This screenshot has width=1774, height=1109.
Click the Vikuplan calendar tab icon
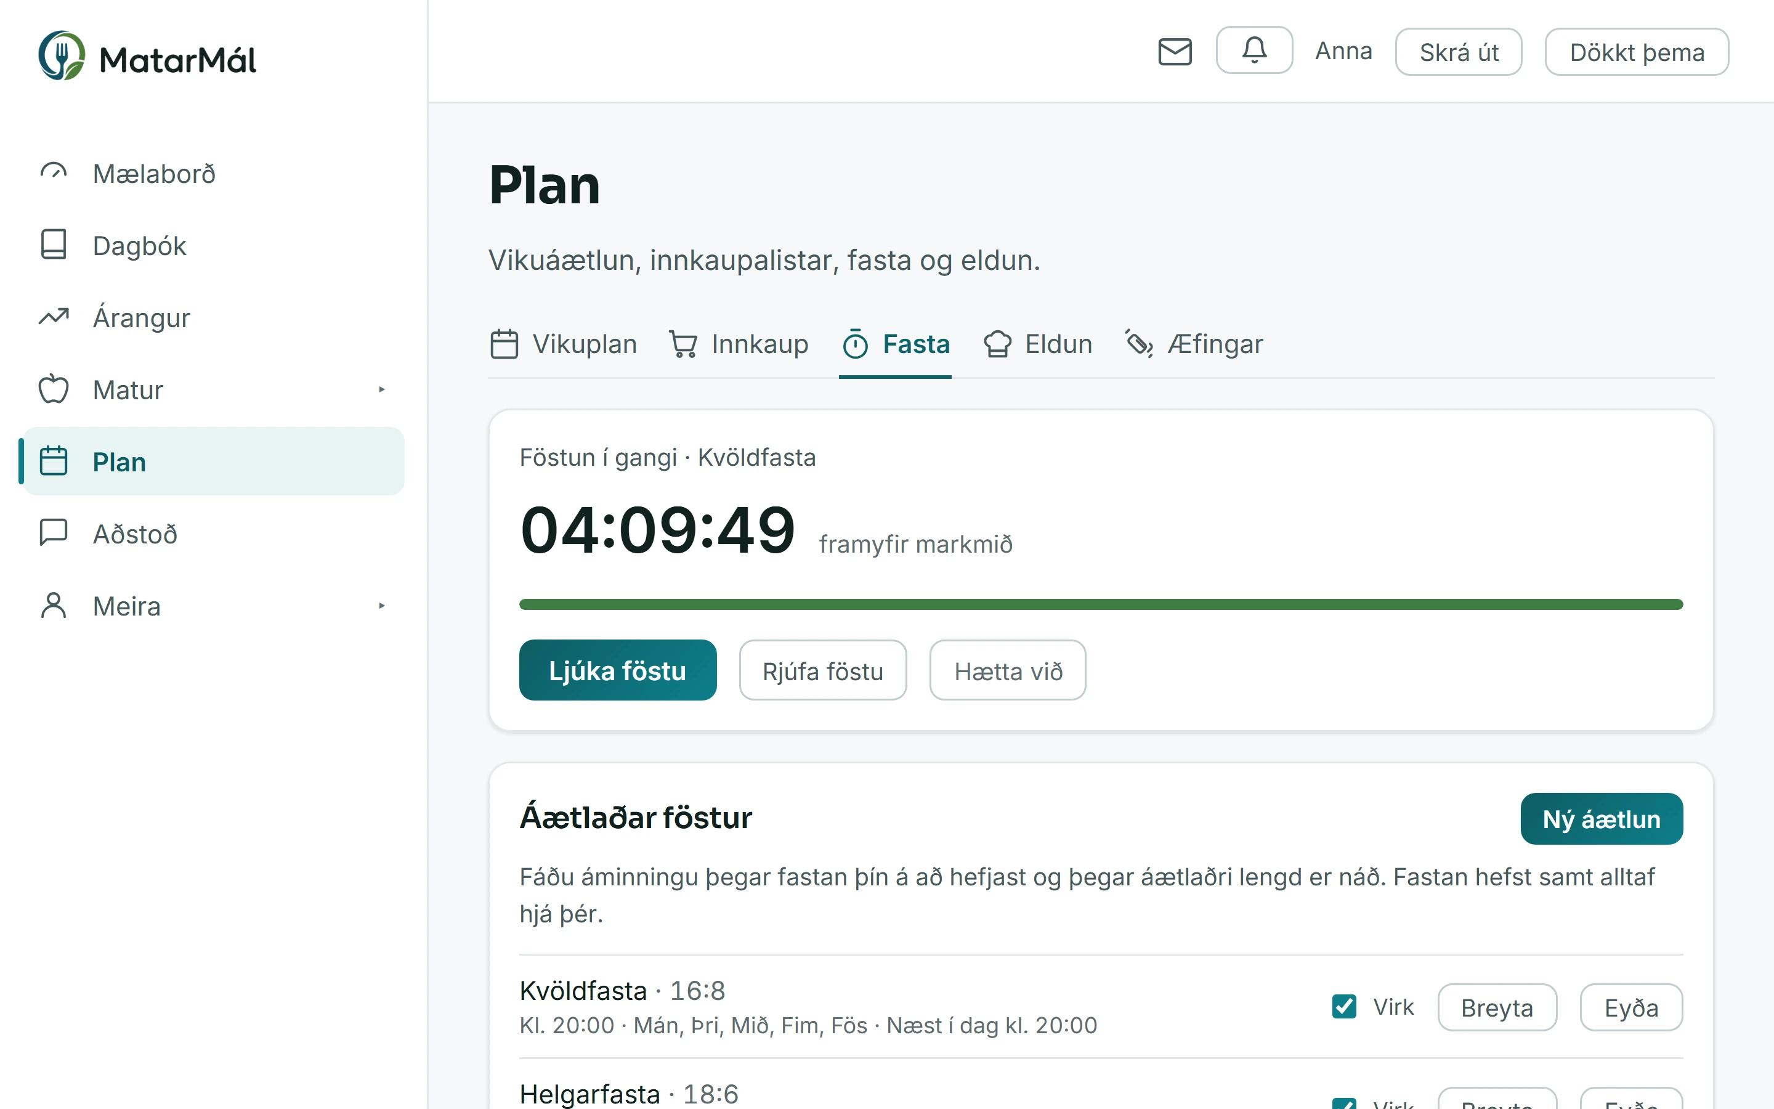point(504,344)
